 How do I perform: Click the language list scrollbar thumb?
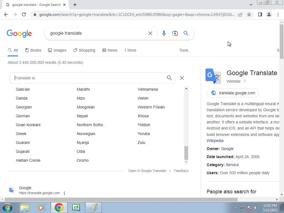(186, 153)
